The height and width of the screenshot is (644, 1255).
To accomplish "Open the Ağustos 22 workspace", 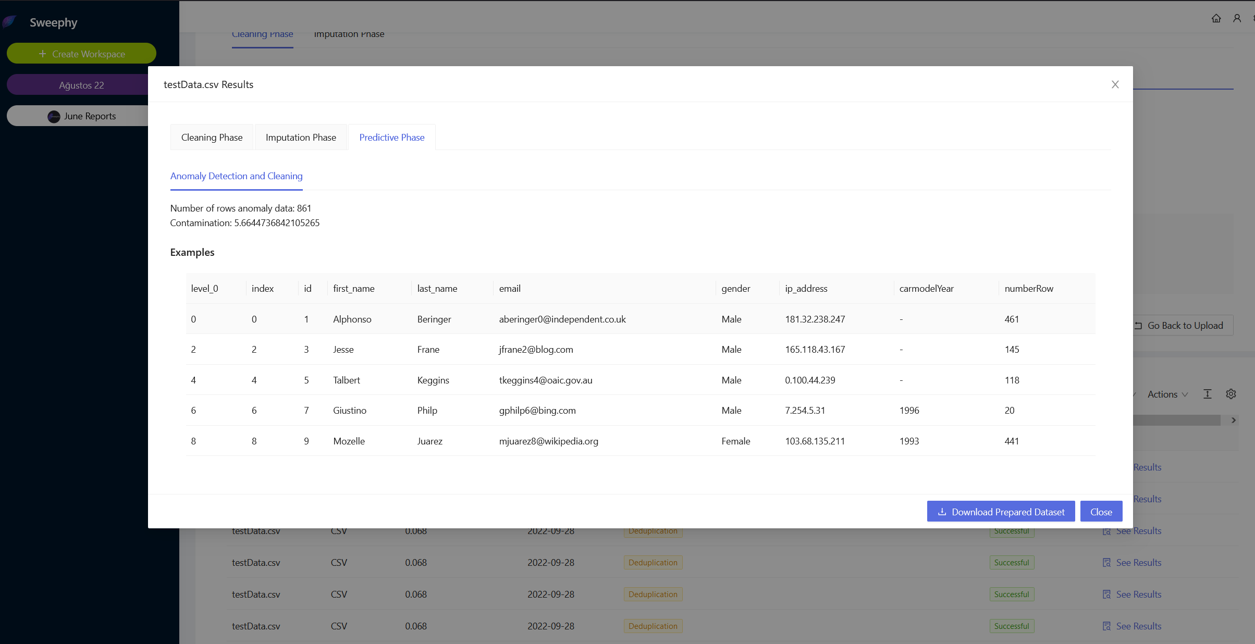I will 78,85.
